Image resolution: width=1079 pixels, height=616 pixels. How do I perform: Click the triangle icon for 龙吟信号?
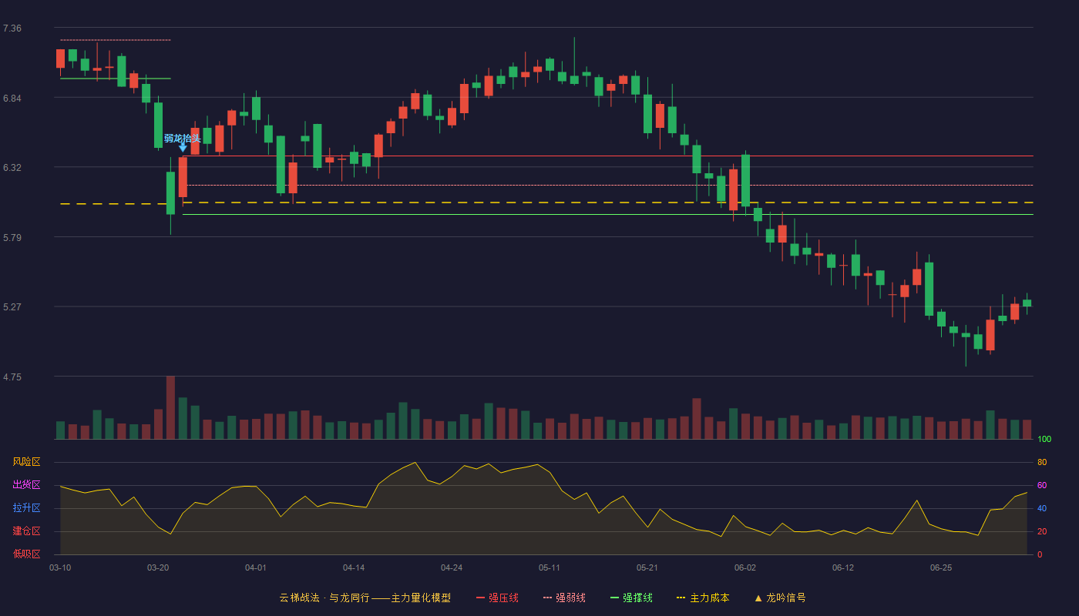tap(758, 598)
